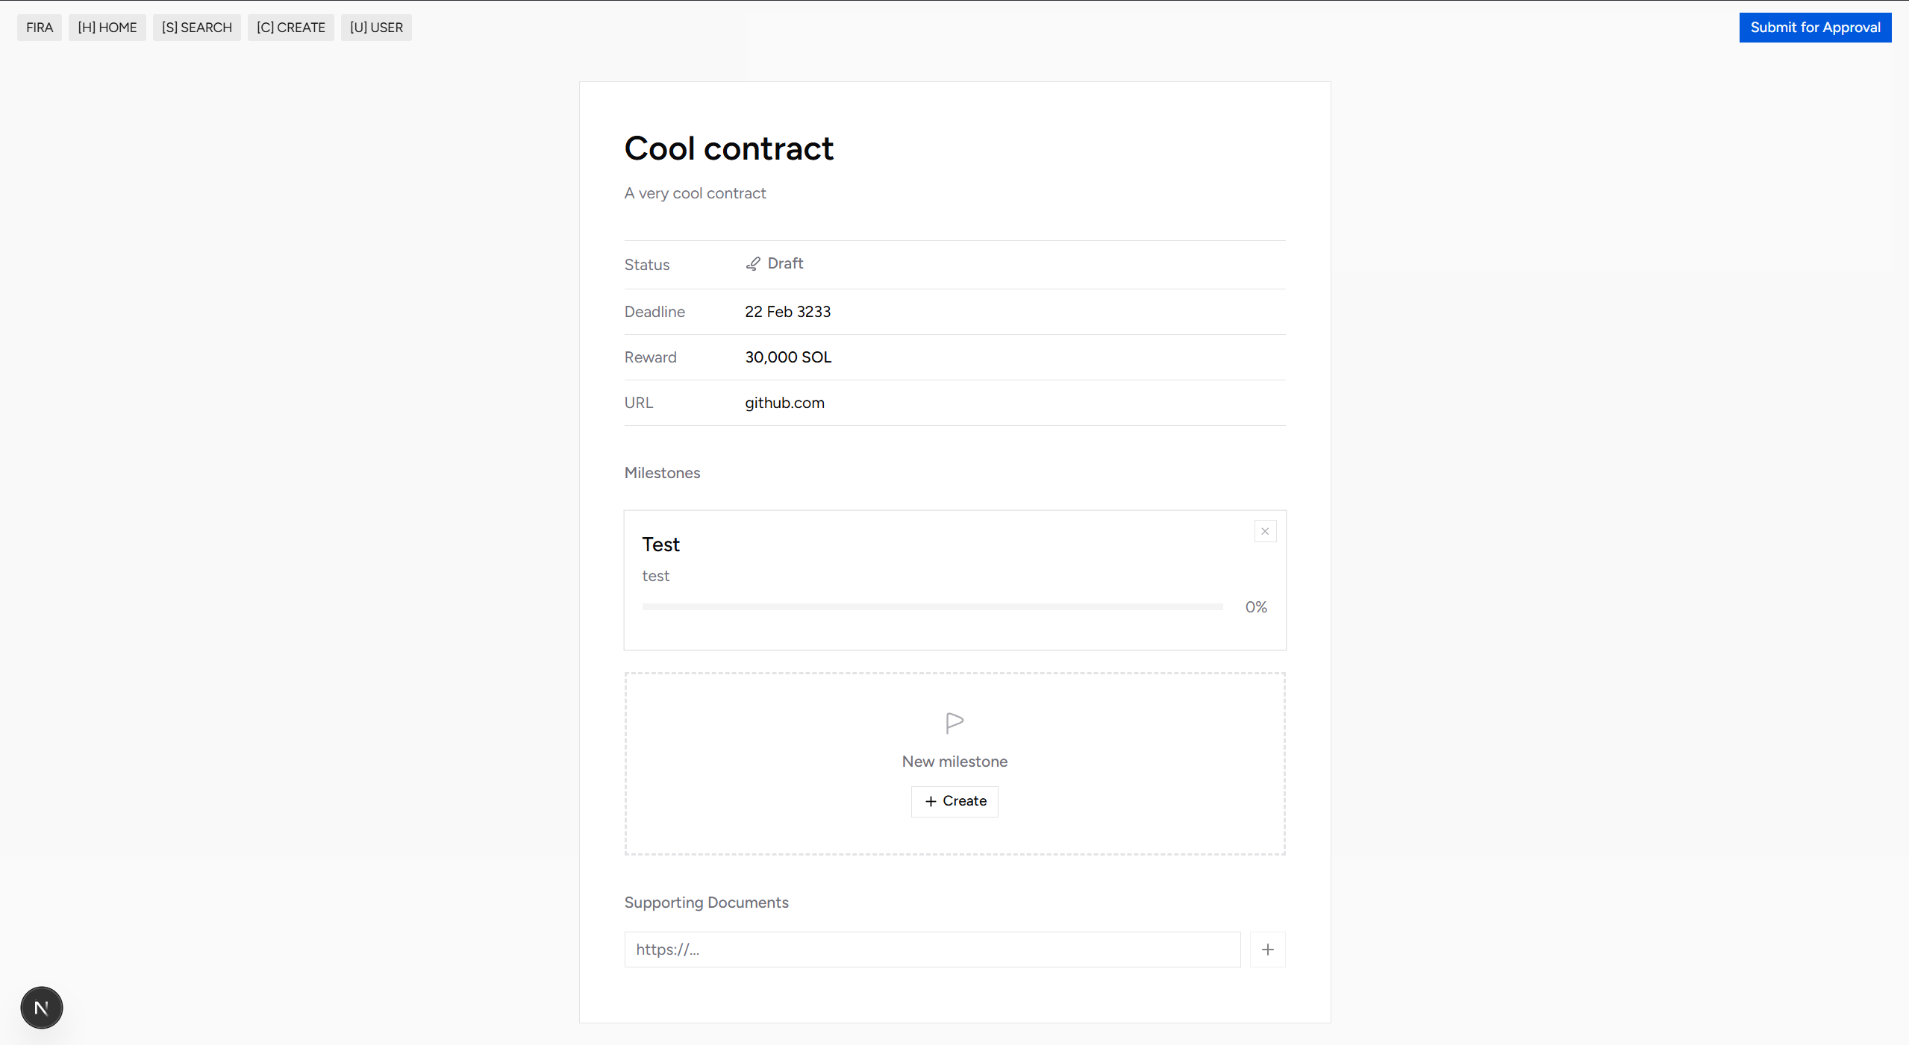Open the [S] SEARCH menu item
This screenshot has width=1909, height=1045.
[x=197, y=28]
